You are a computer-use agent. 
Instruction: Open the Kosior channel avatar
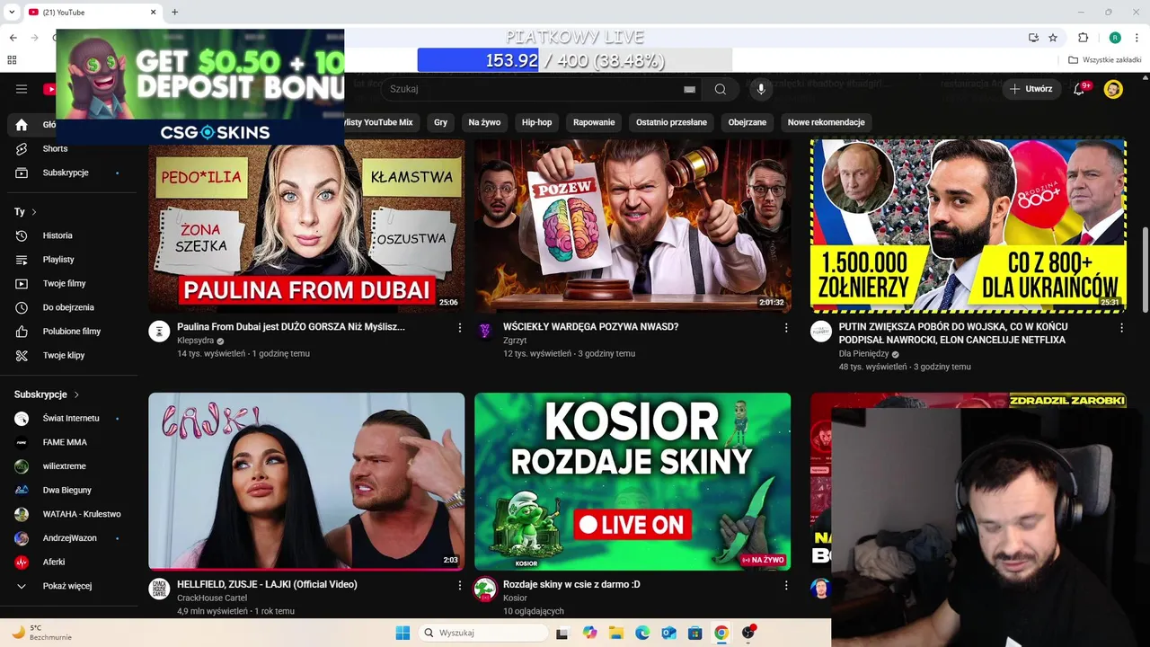(x=485, y=589)
